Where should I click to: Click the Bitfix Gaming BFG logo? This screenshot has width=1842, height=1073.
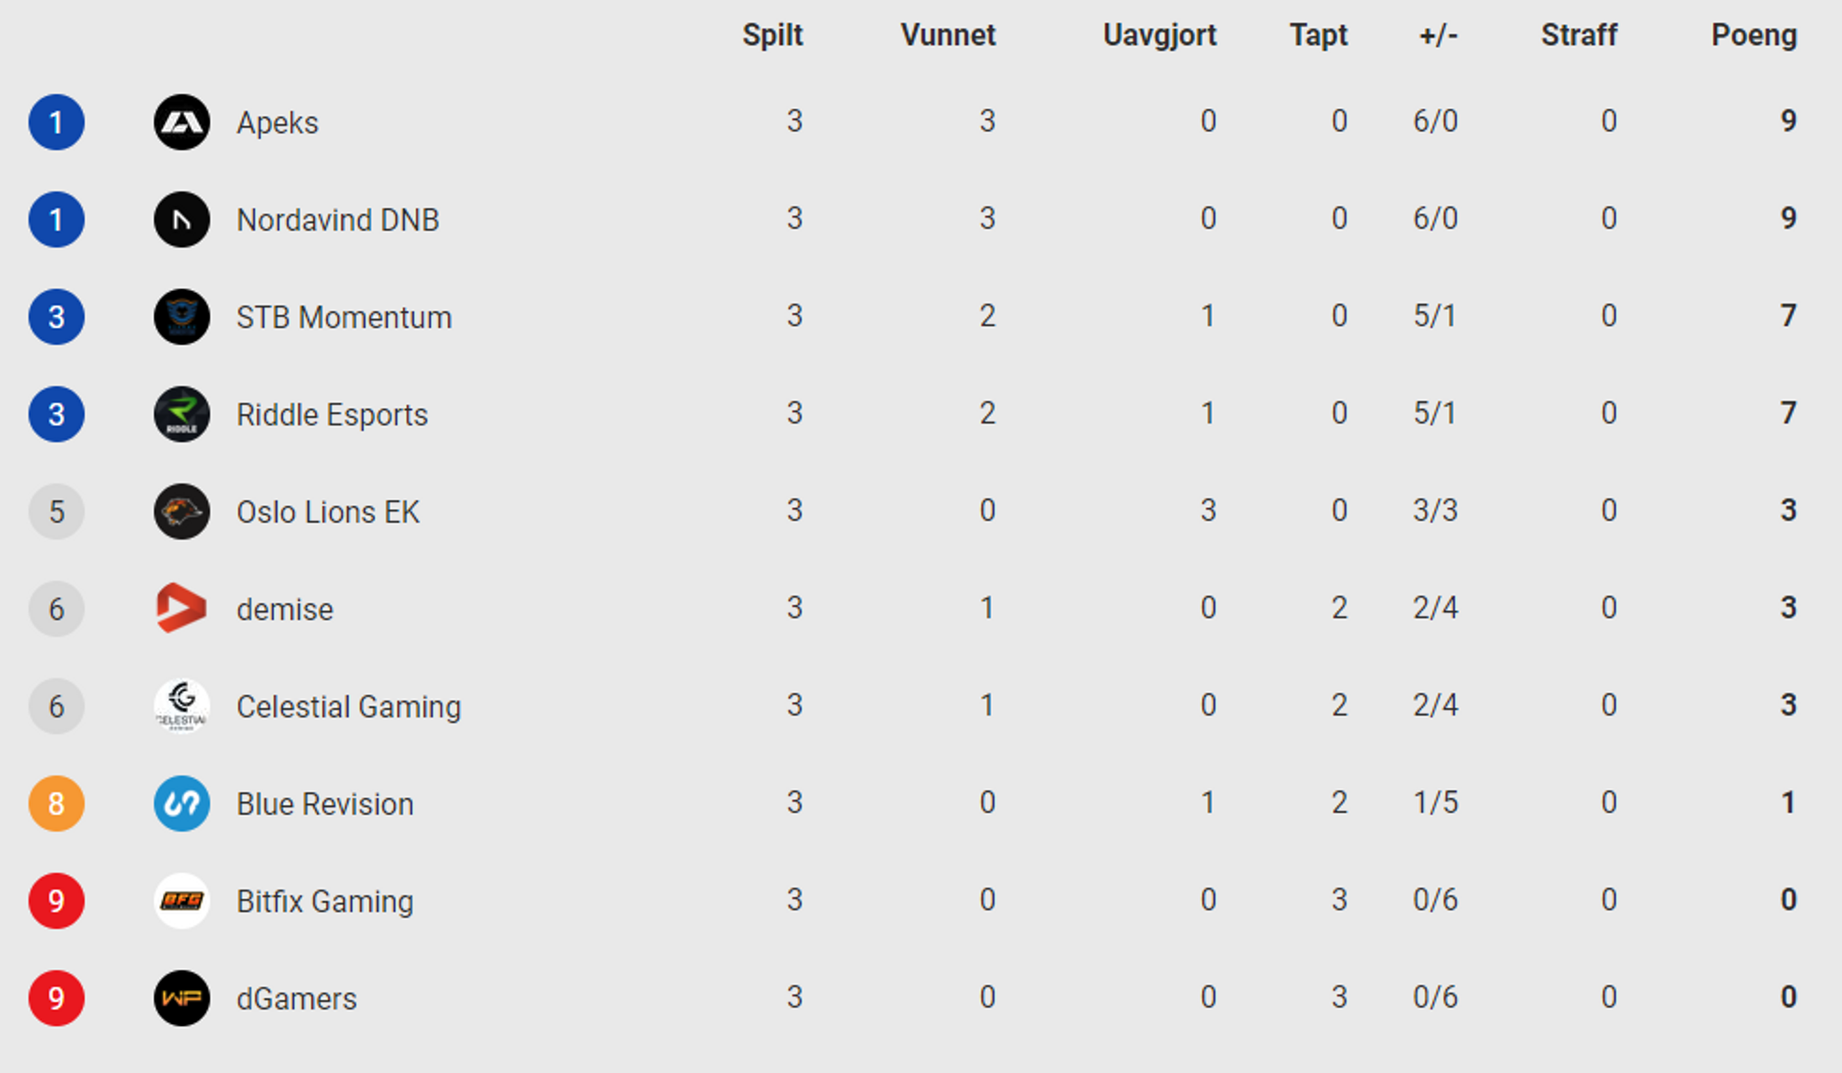coord(181,901)
